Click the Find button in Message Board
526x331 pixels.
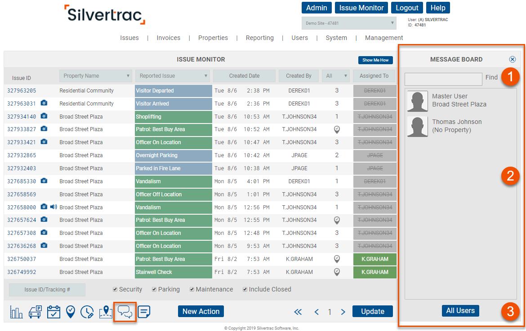(491, 77)
